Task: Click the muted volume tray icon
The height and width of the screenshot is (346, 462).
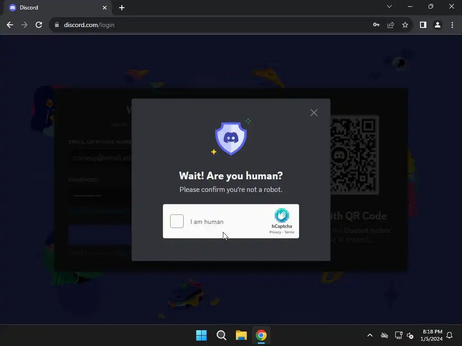Action: pos(410,335)
